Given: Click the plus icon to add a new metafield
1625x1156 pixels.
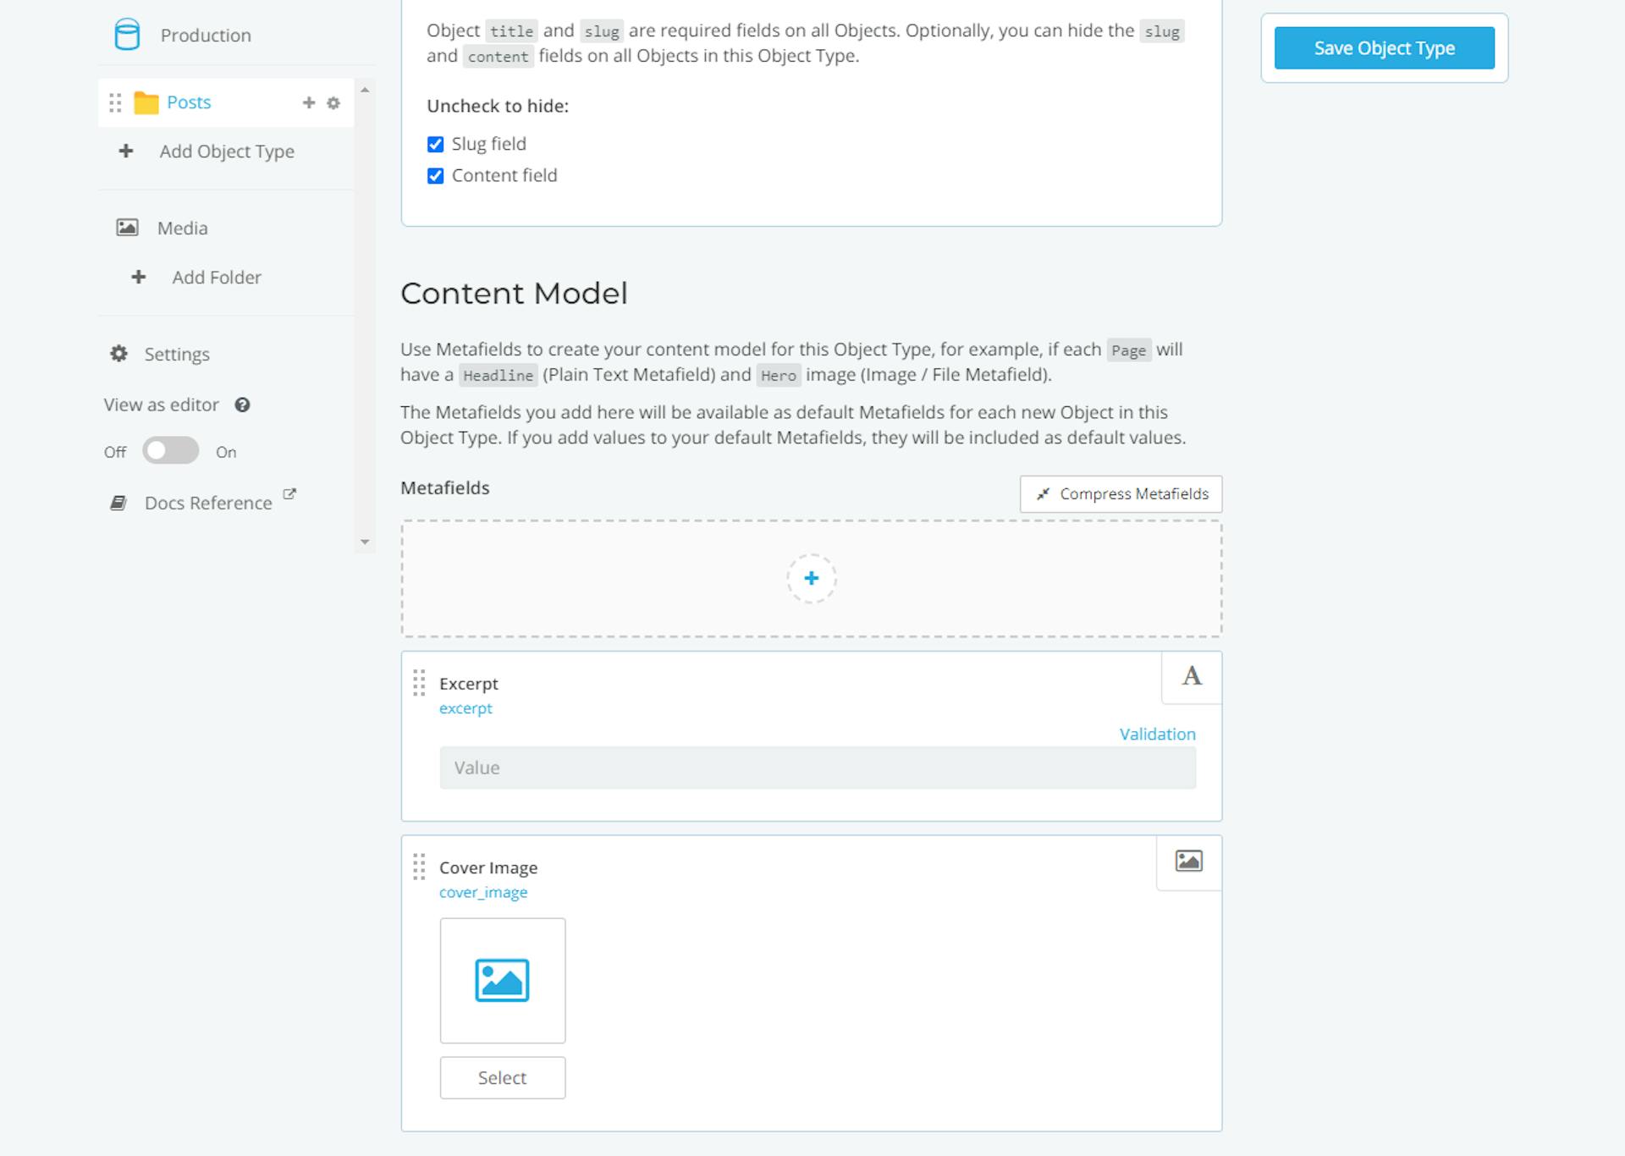Looking at the screenshot, I should [812, 578].
